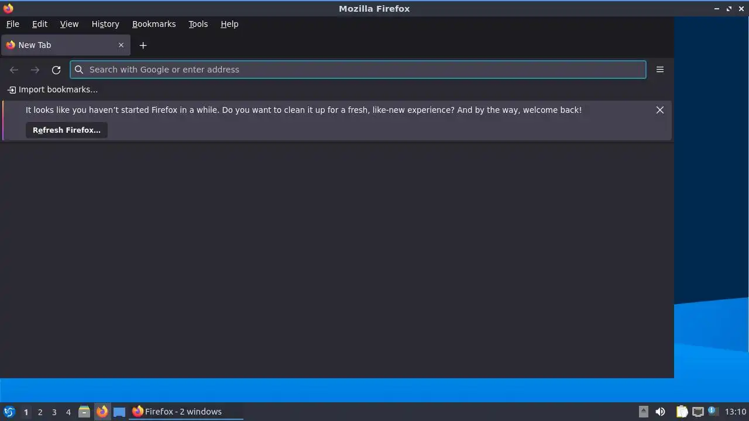
Task: Switch to workspace 2
Action: coord(40,412)
